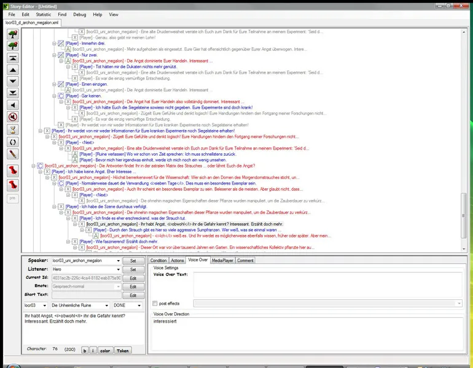Enable the post effects checkbox
473x368 pixels.
point(155,304)
